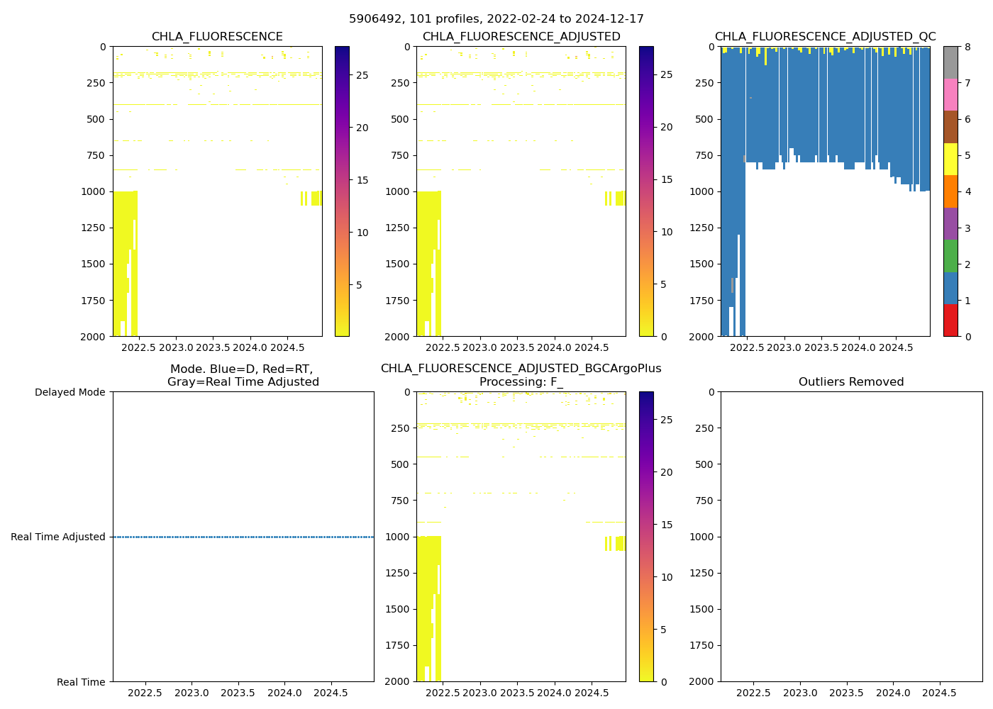Click the blue dotted line in Mode plot
This screenshot has width=993, height=709.
(243, 537)
